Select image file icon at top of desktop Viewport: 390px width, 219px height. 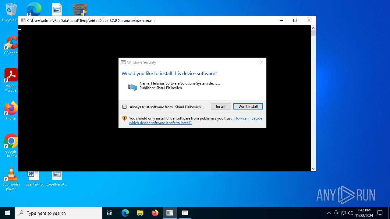click(x=57, y=9)
